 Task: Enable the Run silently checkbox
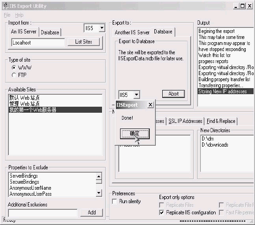pos(115,201)
